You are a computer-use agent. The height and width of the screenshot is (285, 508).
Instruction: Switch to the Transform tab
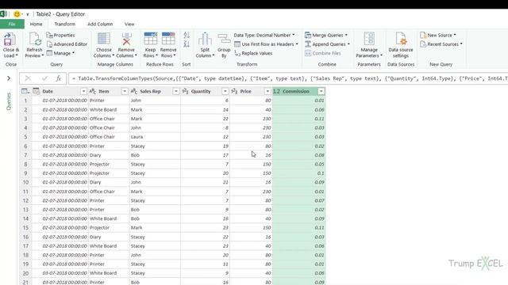tap(65, 24)
